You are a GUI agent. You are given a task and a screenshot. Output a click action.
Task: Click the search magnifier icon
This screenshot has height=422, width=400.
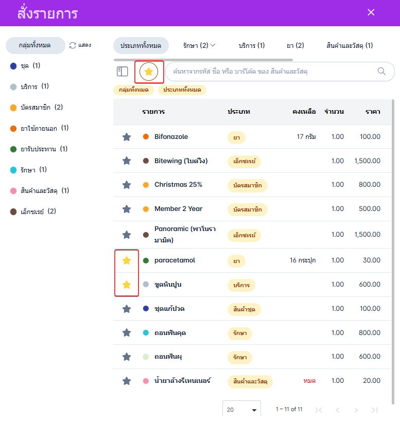(381, 72)
